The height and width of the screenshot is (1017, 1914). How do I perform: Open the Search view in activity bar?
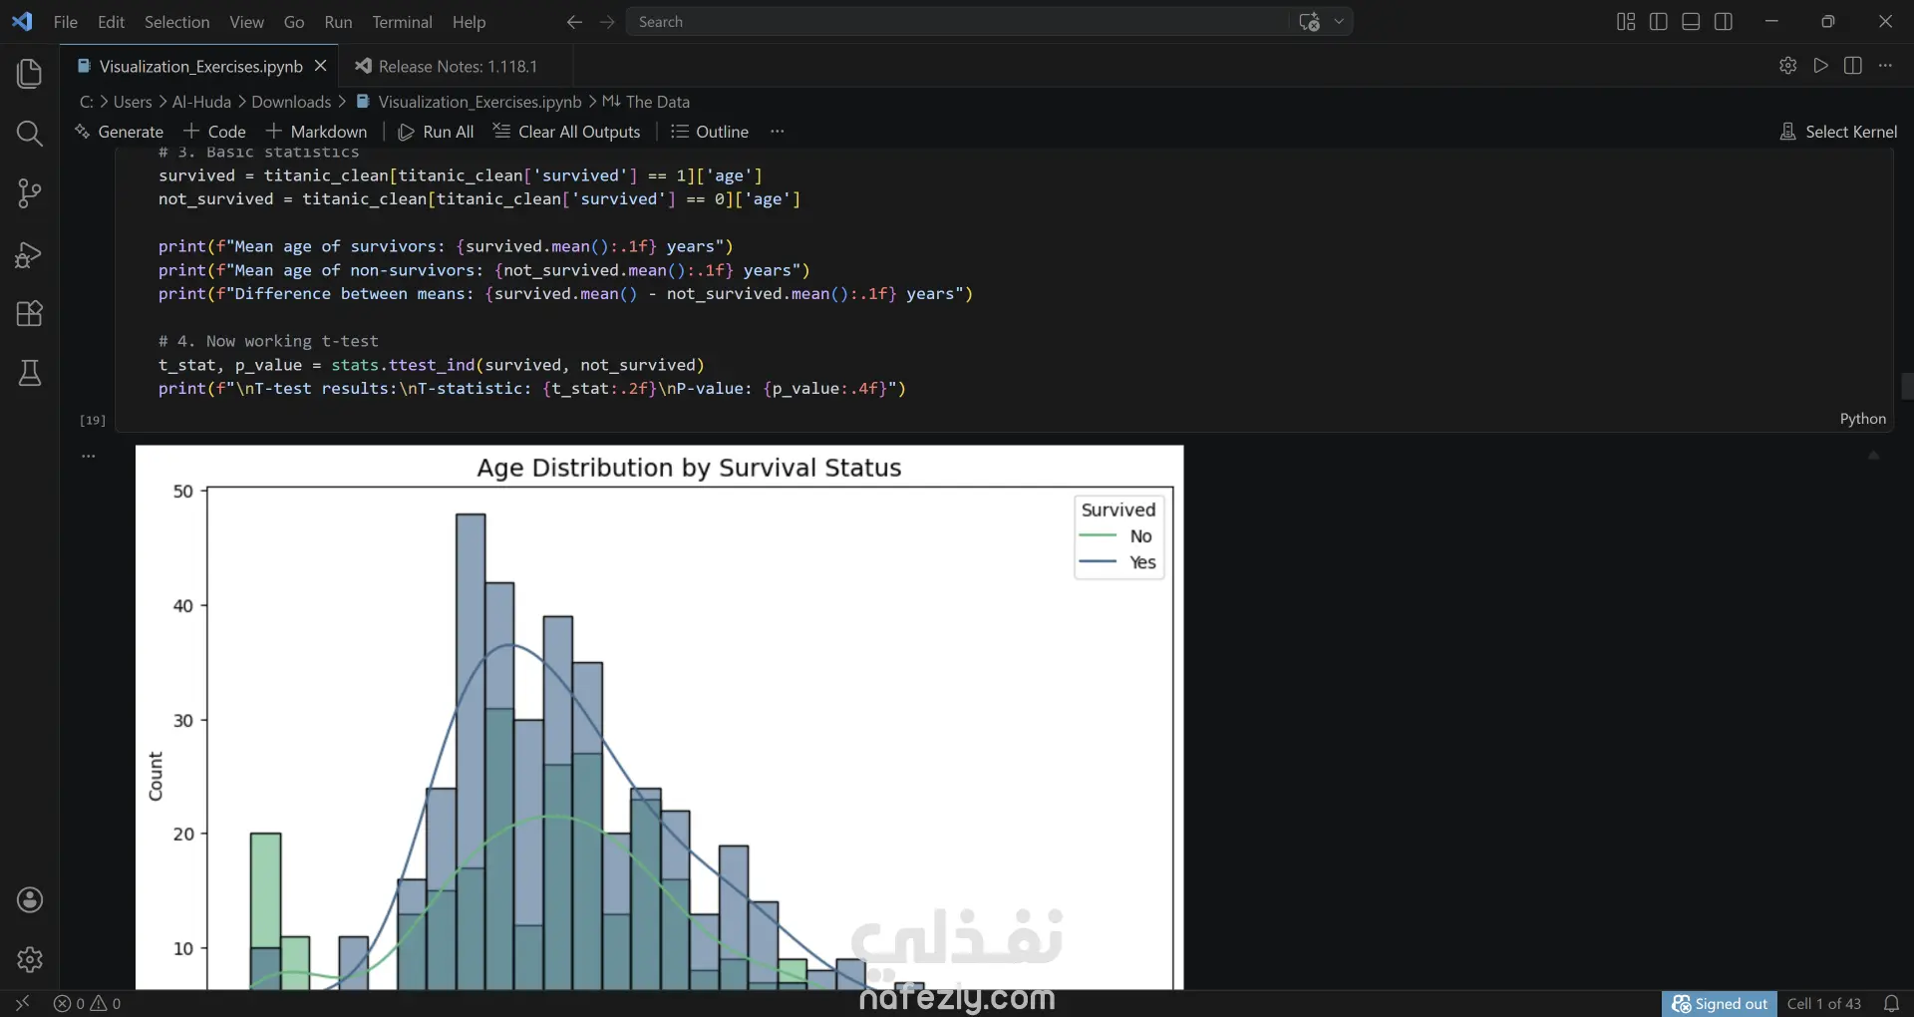coord(30,134)
